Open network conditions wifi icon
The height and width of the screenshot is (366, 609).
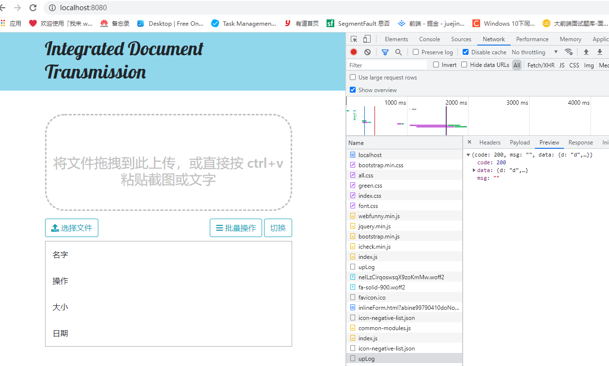pyautogui.click(x=569, y=52)
